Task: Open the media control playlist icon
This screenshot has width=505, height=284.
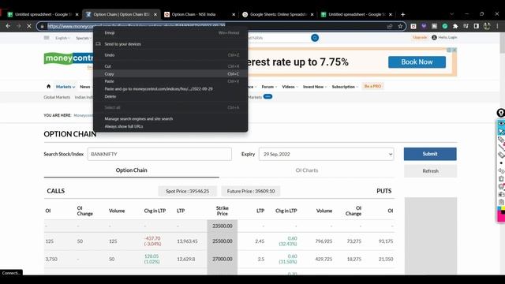Action: pos(466,26)
